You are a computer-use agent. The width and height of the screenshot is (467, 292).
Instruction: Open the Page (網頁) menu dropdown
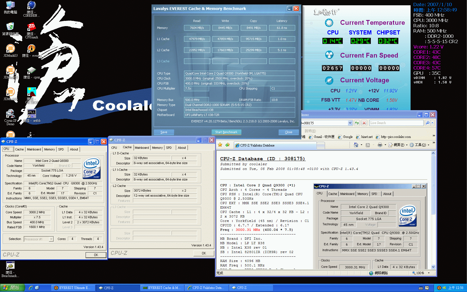pyautogui.click(x=398, y=145)
